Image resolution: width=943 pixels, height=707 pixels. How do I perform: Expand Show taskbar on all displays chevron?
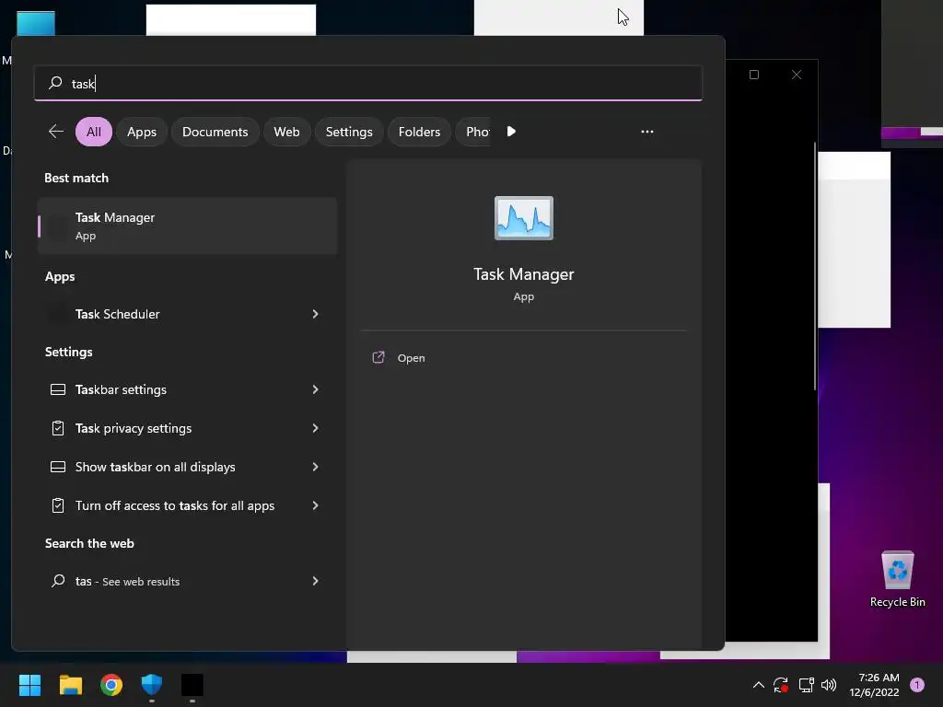315,467
